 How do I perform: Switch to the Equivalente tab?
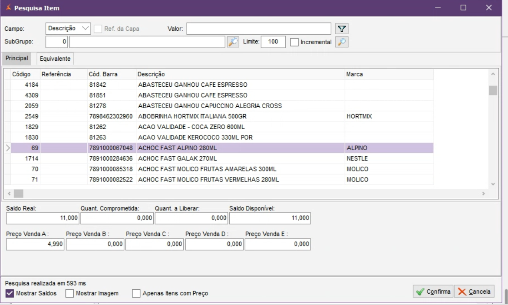tap(55, 59)
